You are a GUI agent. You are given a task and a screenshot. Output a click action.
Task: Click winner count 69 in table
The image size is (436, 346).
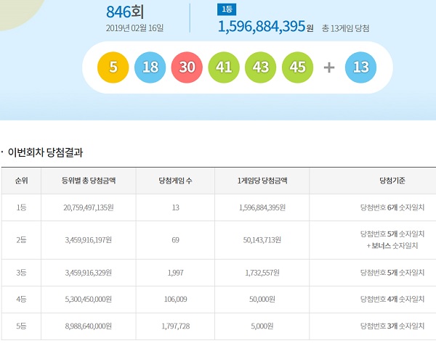(x=175, y=239)
